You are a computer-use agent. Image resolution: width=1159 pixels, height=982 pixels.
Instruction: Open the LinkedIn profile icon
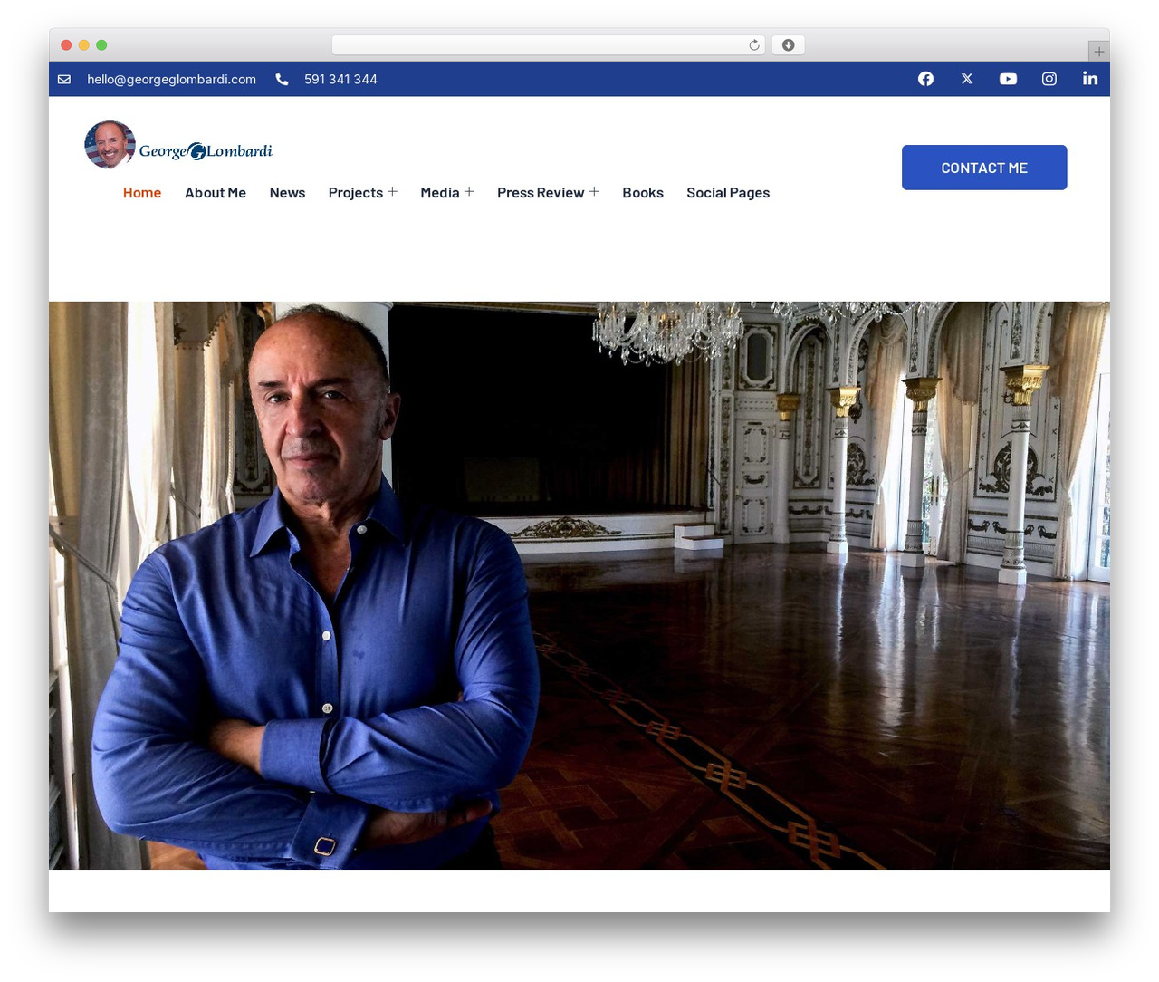coord(1090,79)
